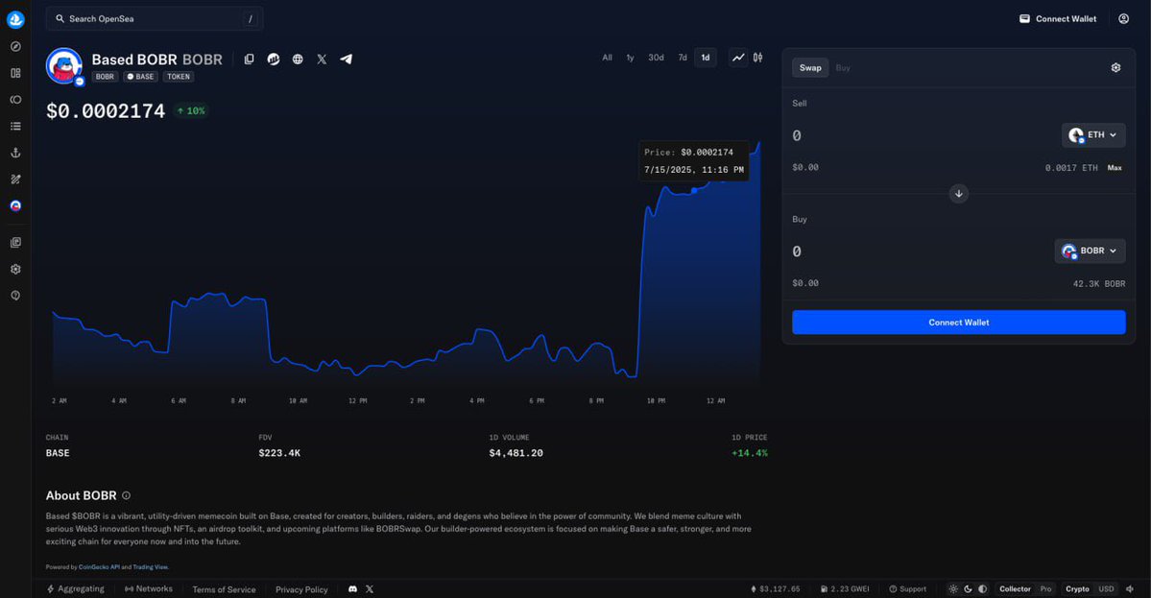The width and height of the screenshot is (1151, 598).
Task: Switch to system theme half-circle icon
Action: click(x=982, y=589)
